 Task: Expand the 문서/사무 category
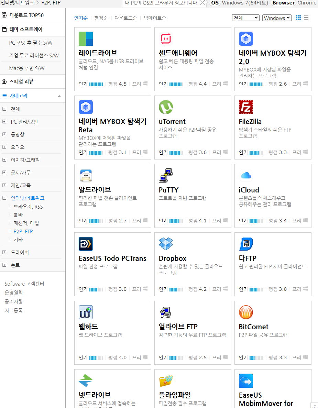pyautogui.click(x=4, y=173)
